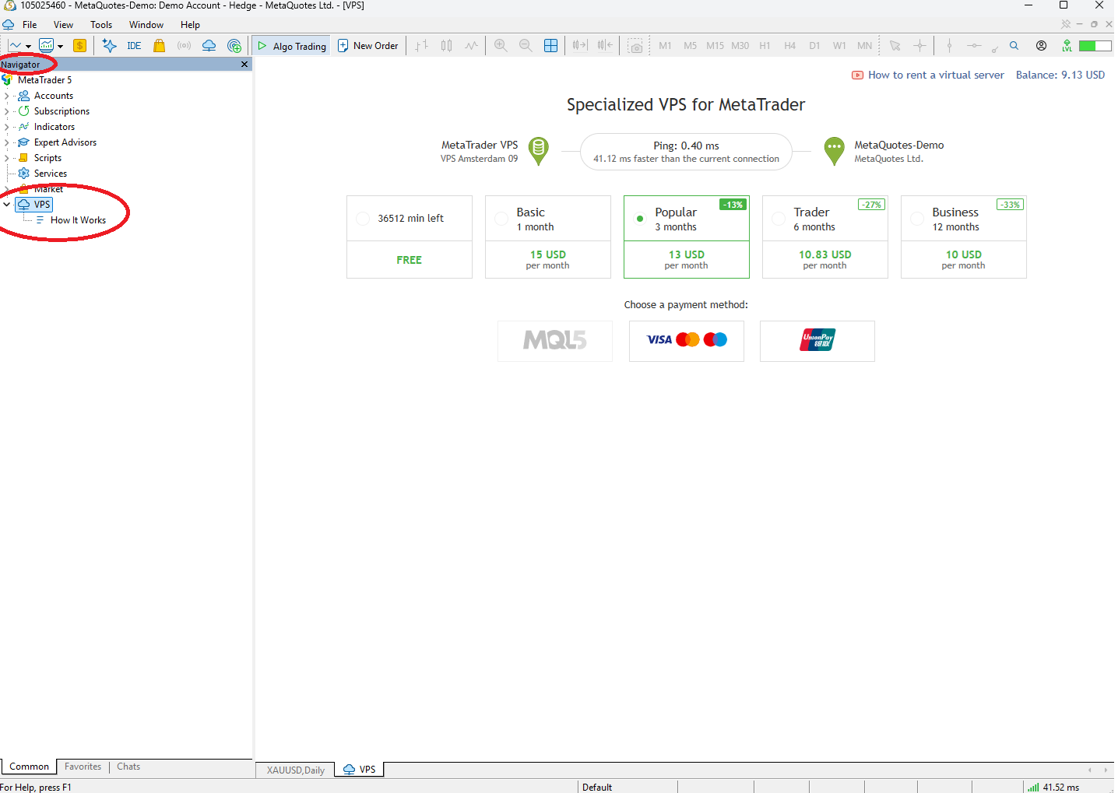
Task: Select the free 36512 min left plan
Action: 410,237
